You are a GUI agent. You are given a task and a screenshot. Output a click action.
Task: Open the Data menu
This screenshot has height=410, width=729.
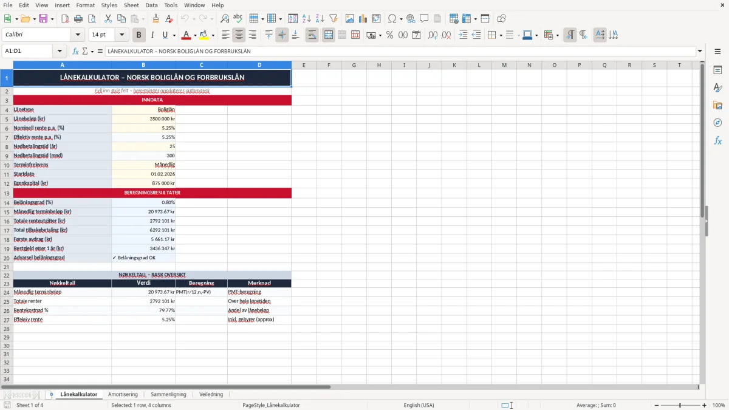[x=151, y=5]
